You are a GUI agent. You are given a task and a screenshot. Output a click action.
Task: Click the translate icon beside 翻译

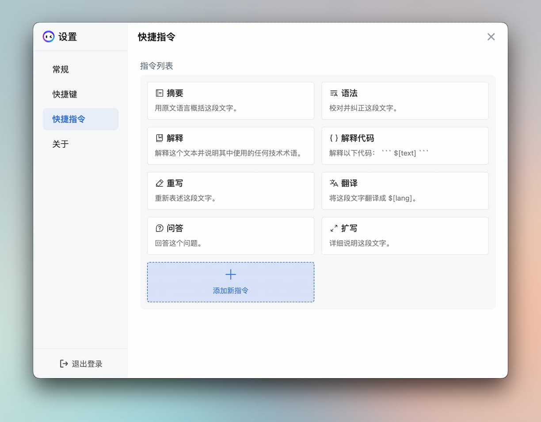click(x=334, y=183)
